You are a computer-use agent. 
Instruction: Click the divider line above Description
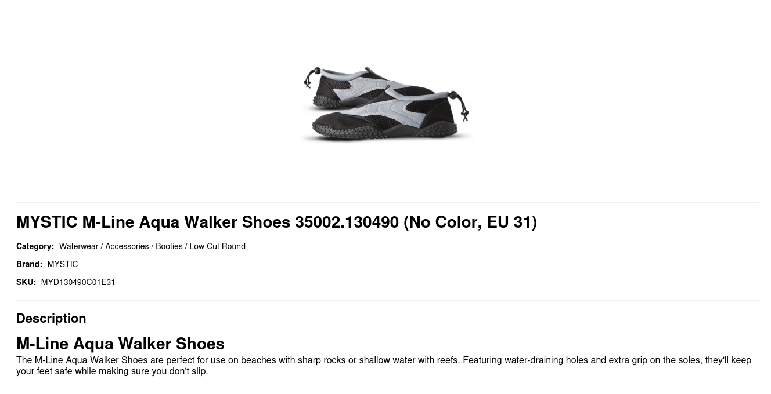(388, 300)
